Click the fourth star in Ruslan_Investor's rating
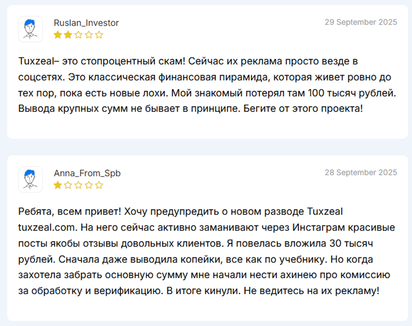This screenshot has height=326, width=412. point(89,35)
